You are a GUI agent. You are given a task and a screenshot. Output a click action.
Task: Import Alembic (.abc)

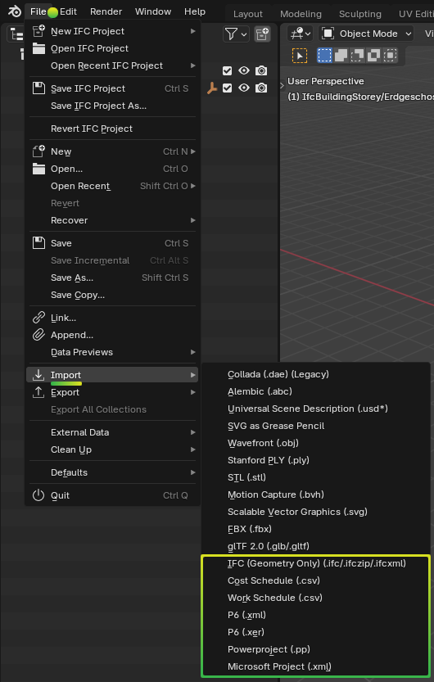[316, 391]
